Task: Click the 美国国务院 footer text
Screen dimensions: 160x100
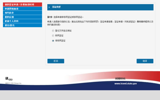Action: click(x=120, y=79)
